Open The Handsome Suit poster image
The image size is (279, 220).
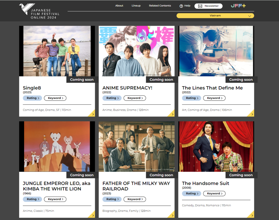(216, 146)
